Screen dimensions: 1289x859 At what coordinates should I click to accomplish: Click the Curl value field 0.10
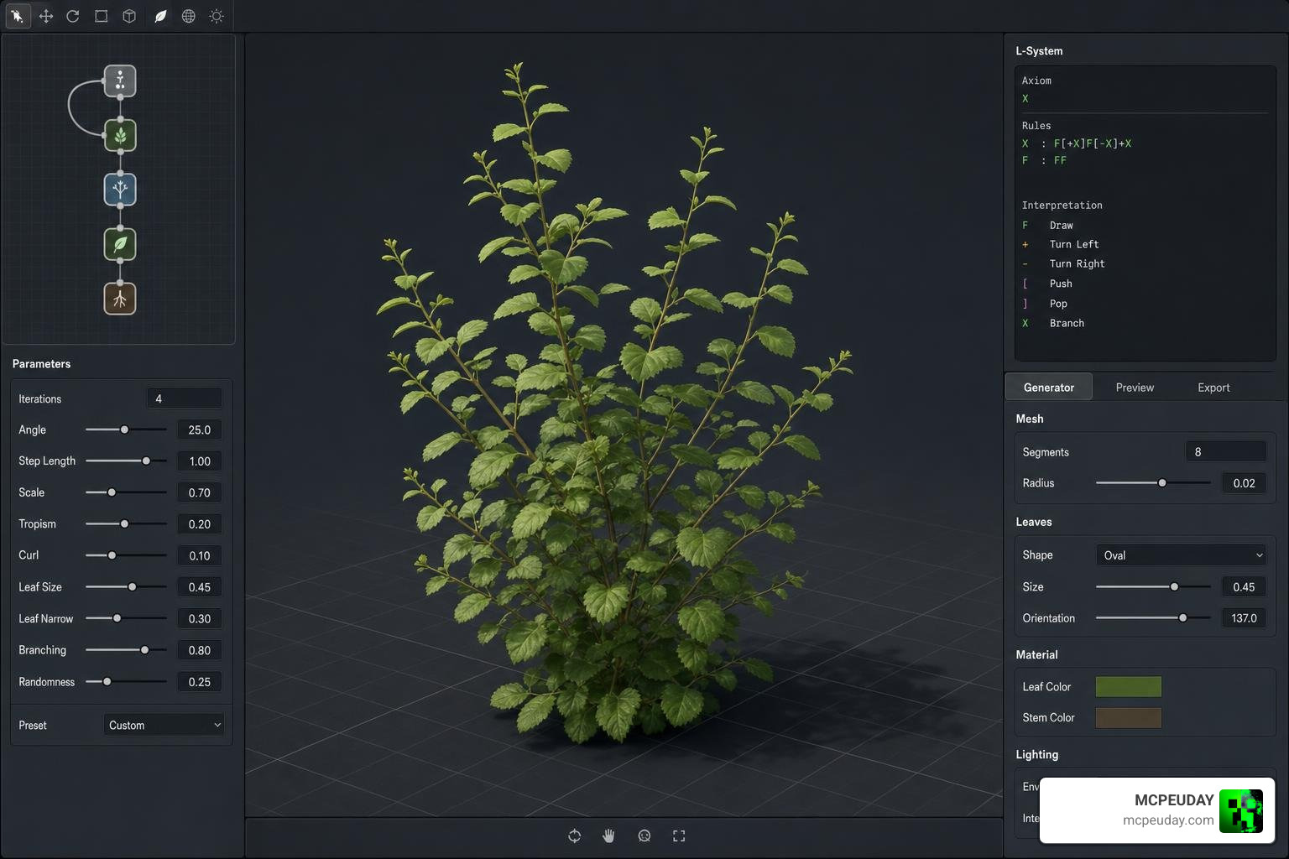point(200,555)
